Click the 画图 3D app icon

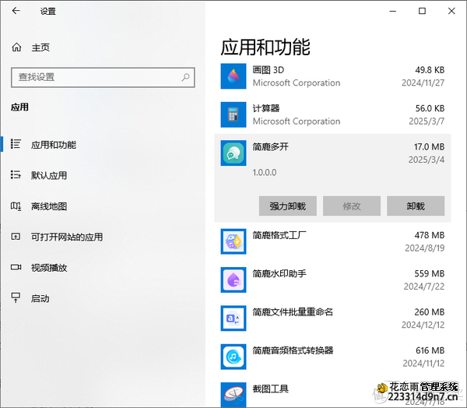point(233,76)
